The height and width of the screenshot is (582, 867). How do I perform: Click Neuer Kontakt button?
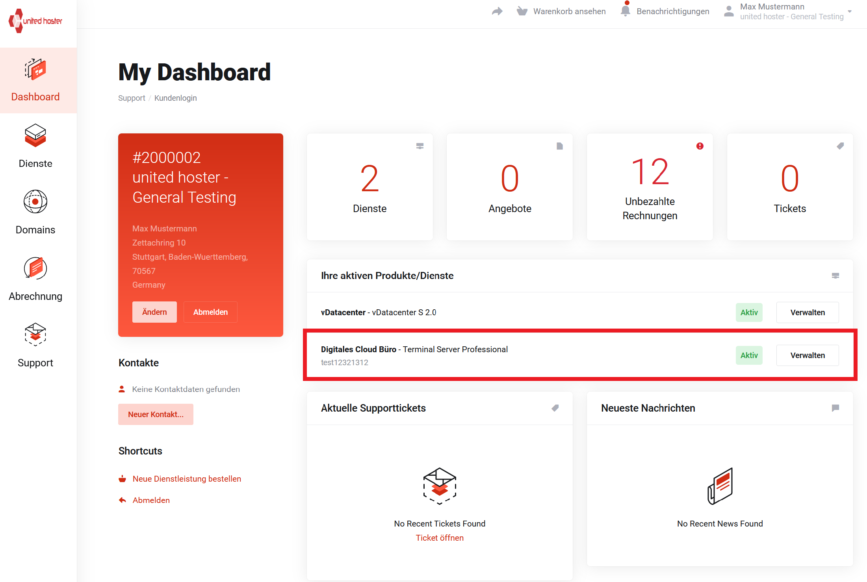point(156,414)
